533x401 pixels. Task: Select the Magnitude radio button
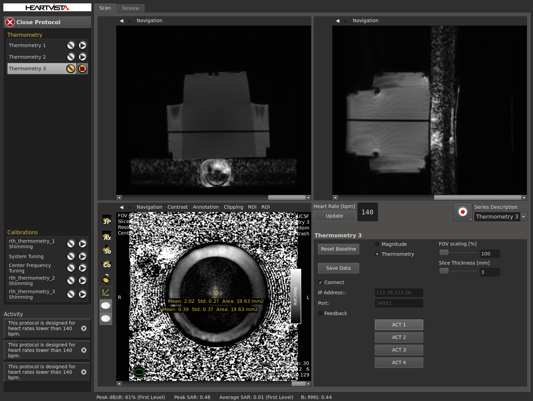tap(377, 244)
